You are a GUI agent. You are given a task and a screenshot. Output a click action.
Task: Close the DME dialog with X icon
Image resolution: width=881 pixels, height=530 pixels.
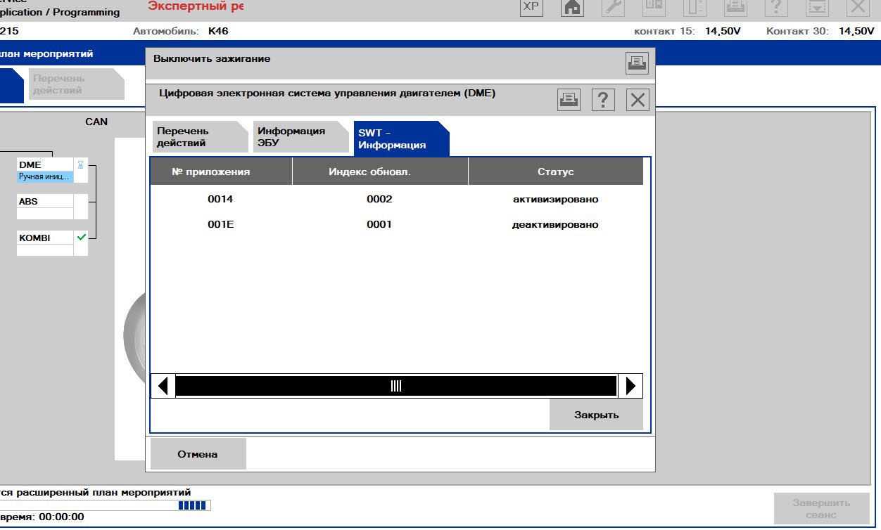pos(638,100)
